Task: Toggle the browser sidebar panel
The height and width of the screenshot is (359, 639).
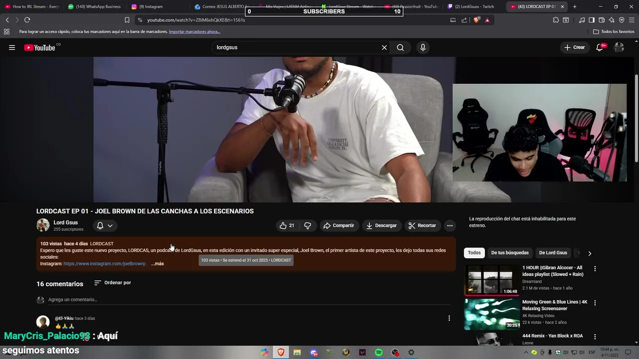Action: 592,20
